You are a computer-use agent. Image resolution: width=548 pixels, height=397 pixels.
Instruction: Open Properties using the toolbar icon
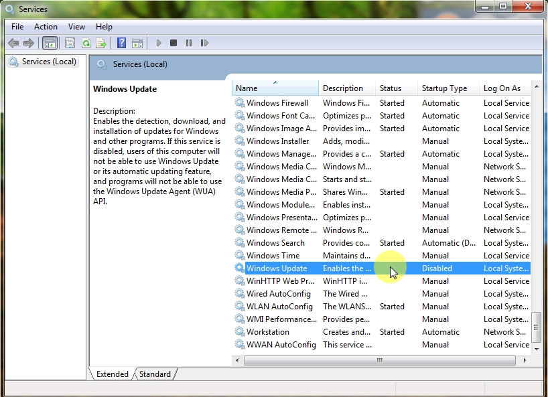[x=70, y=43]
